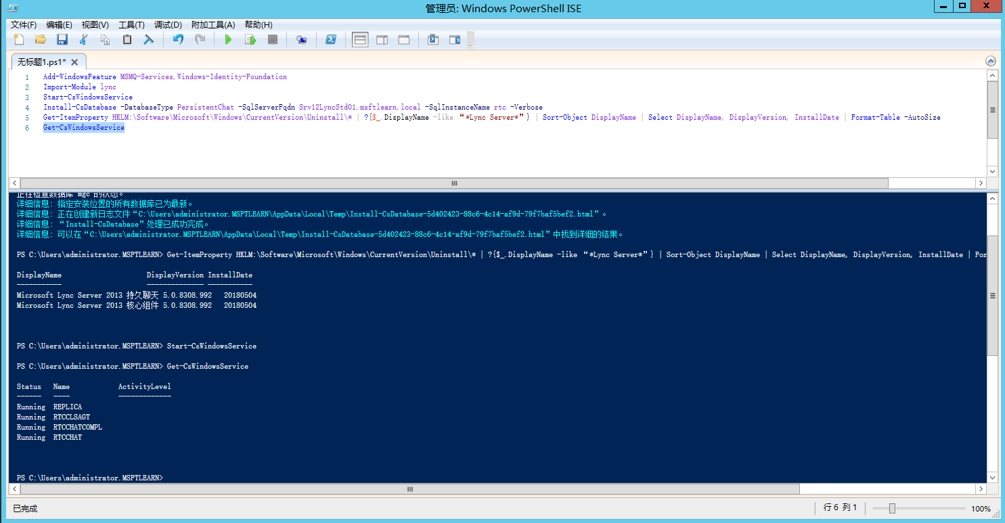This screenshot has width=1005, height=523.
Task: Paste from clipboard using clipboard icon
Action: (x=127, y=40)
